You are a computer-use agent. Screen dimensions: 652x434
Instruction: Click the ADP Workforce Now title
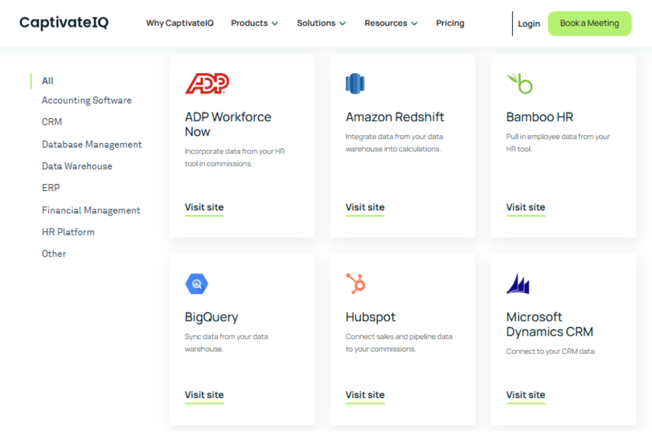coord(228,124)
